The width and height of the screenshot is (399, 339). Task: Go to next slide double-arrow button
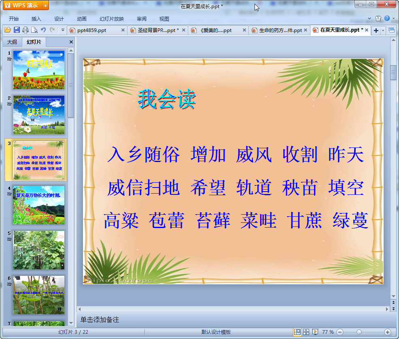click(393, 309)
